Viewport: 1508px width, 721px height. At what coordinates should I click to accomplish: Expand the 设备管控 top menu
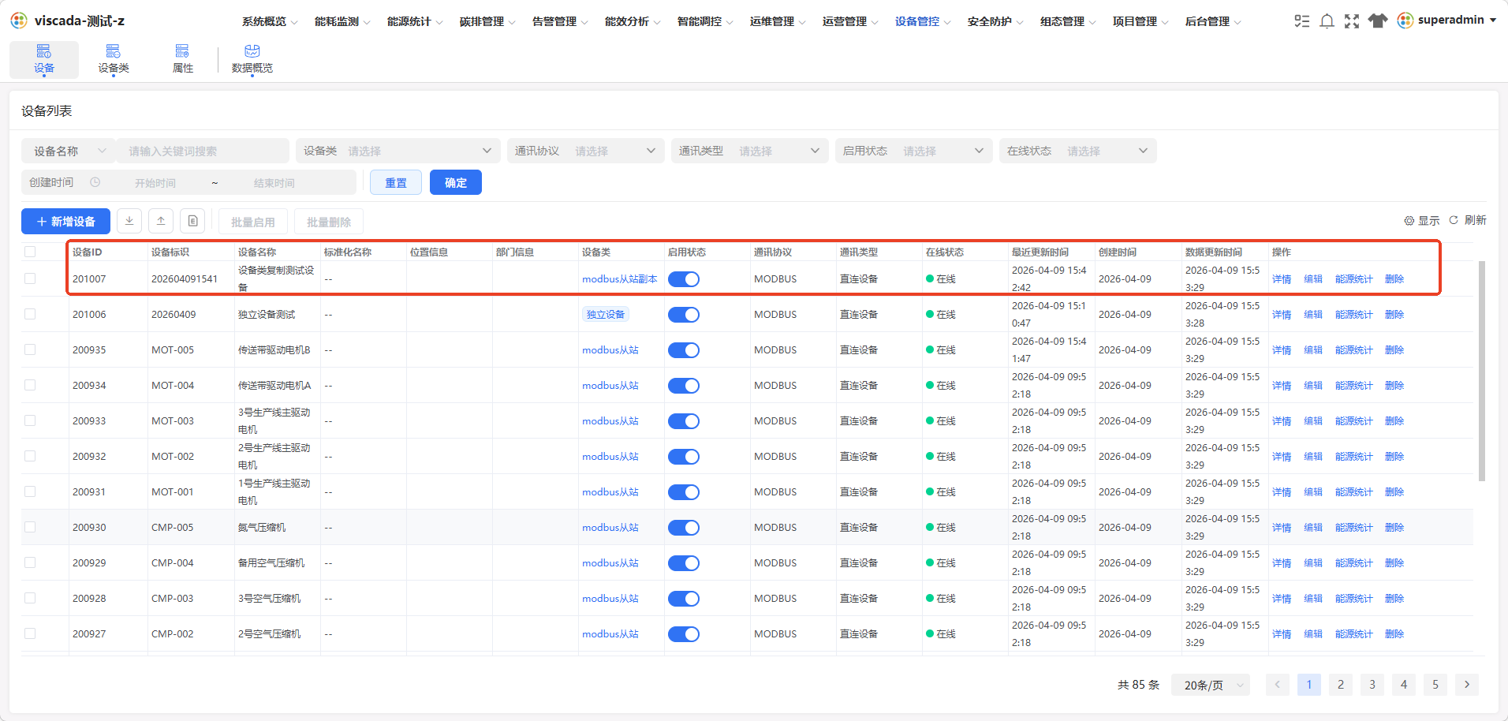923,21
